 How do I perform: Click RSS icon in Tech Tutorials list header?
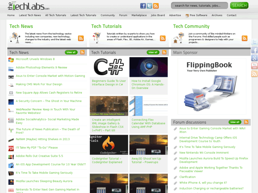[x=164, y=52]
